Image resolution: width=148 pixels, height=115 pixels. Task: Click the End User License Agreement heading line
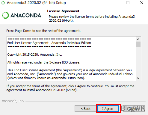pos(49,43)
